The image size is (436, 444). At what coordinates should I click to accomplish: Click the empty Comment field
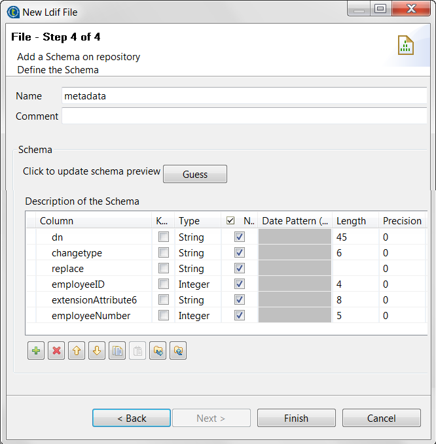244,116
